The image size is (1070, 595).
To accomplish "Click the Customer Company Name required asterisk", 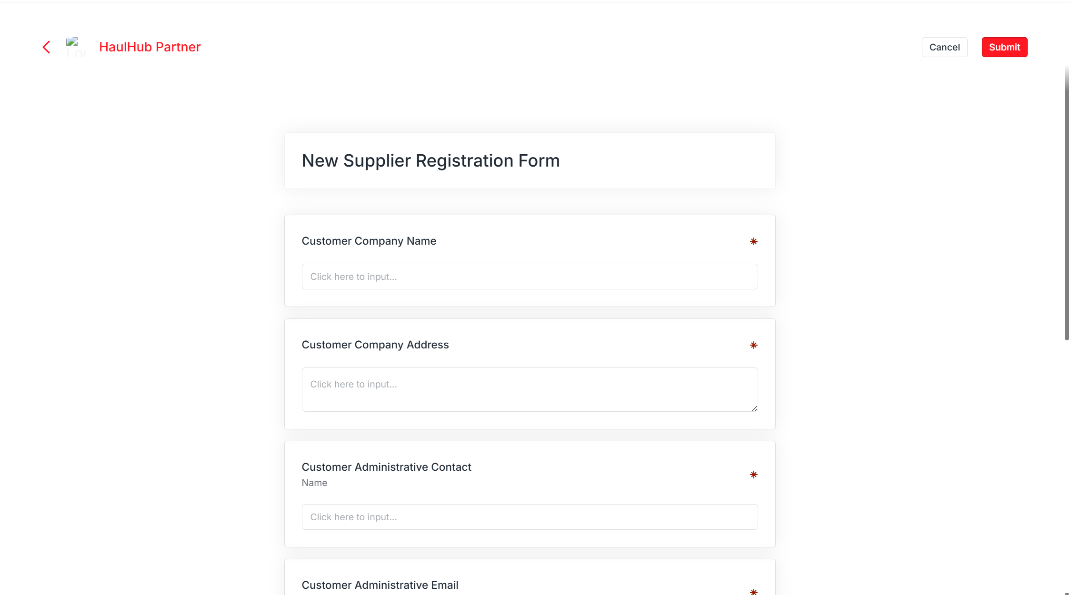I will coord(753,241).
